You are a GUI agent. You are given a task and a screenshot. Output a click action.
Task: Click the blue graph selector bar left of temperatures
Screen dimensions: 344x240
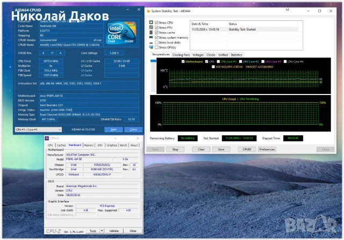[x=153, y=61]
